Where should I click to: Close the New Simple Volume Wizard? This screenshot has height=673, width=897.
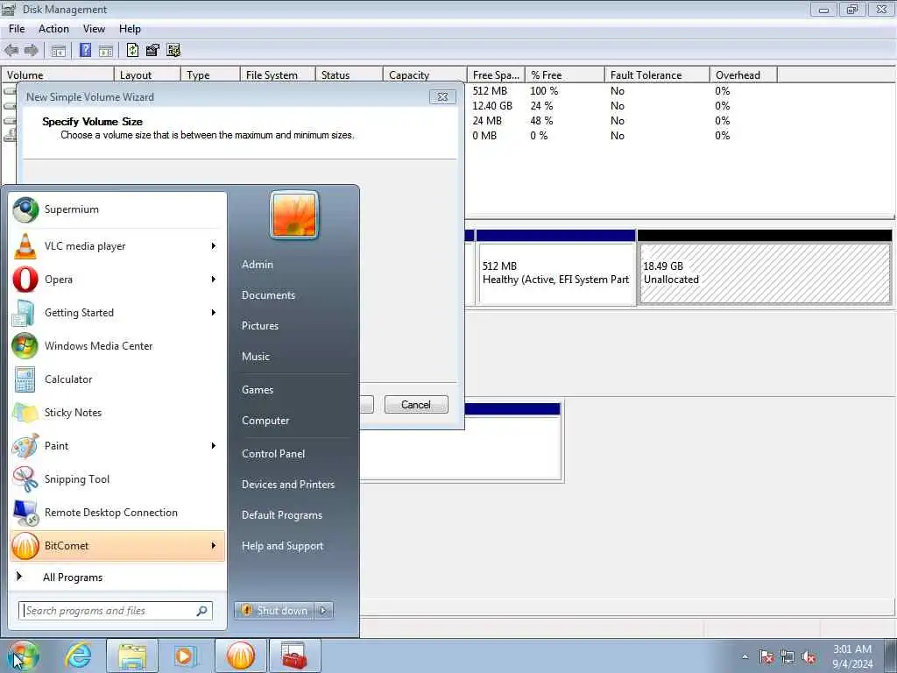click(x=442, y=96)
